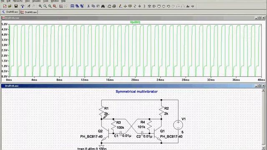This screenshot has width=267, height=150.
Task: Select the Cut scissors tool
Action: (x=88, y=6)
